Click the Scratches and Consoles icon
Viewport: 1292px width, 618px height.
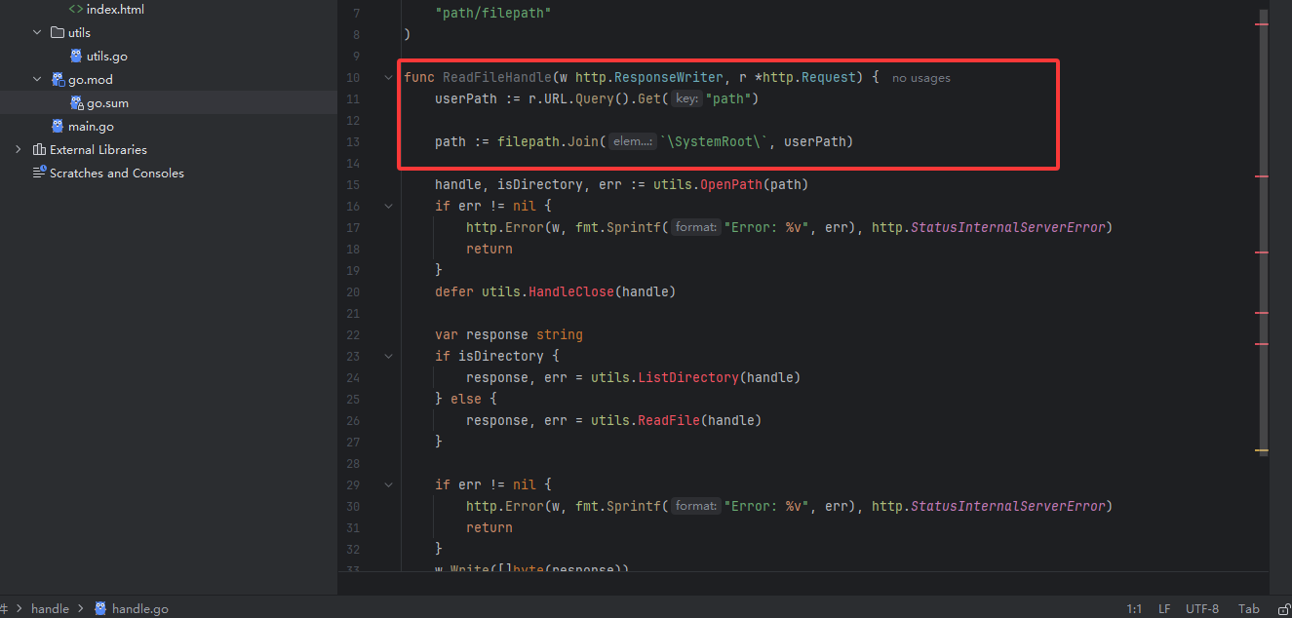(x=39, y=173)
